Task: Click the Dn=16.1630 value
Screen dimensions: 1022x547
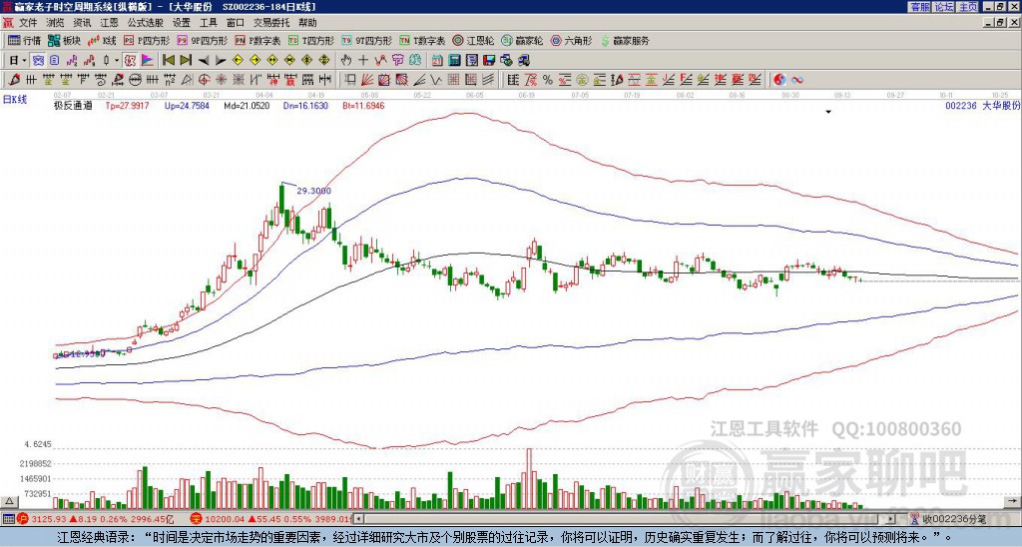Action: coord(305,105)
